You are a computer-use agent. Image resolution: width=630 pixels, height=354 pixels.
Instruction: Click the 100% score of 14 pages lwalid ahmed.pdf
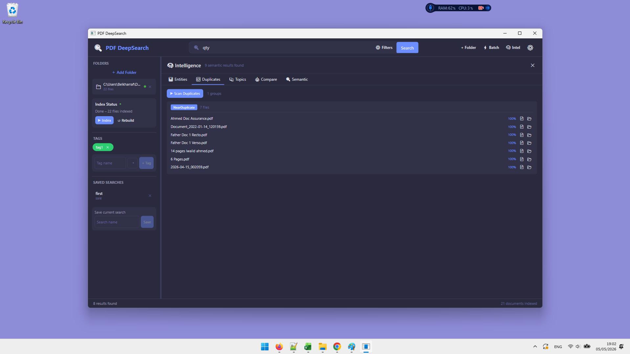pyautogui.click(x=512, y=151)
